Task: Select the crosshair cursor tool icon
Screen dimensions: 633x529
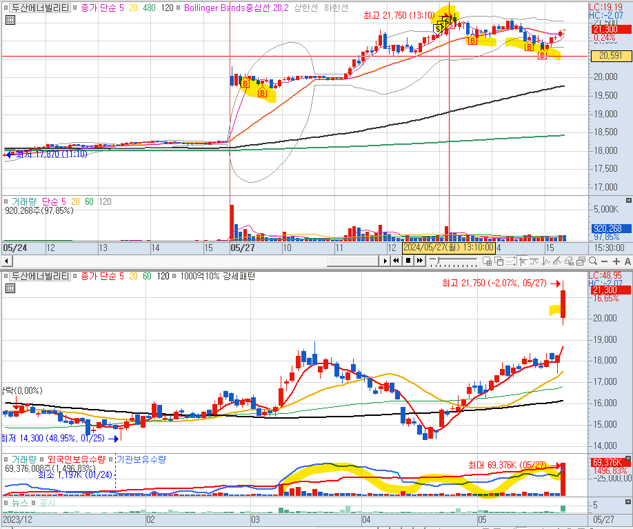Action: pyautogui.click(x=523, y=261)
